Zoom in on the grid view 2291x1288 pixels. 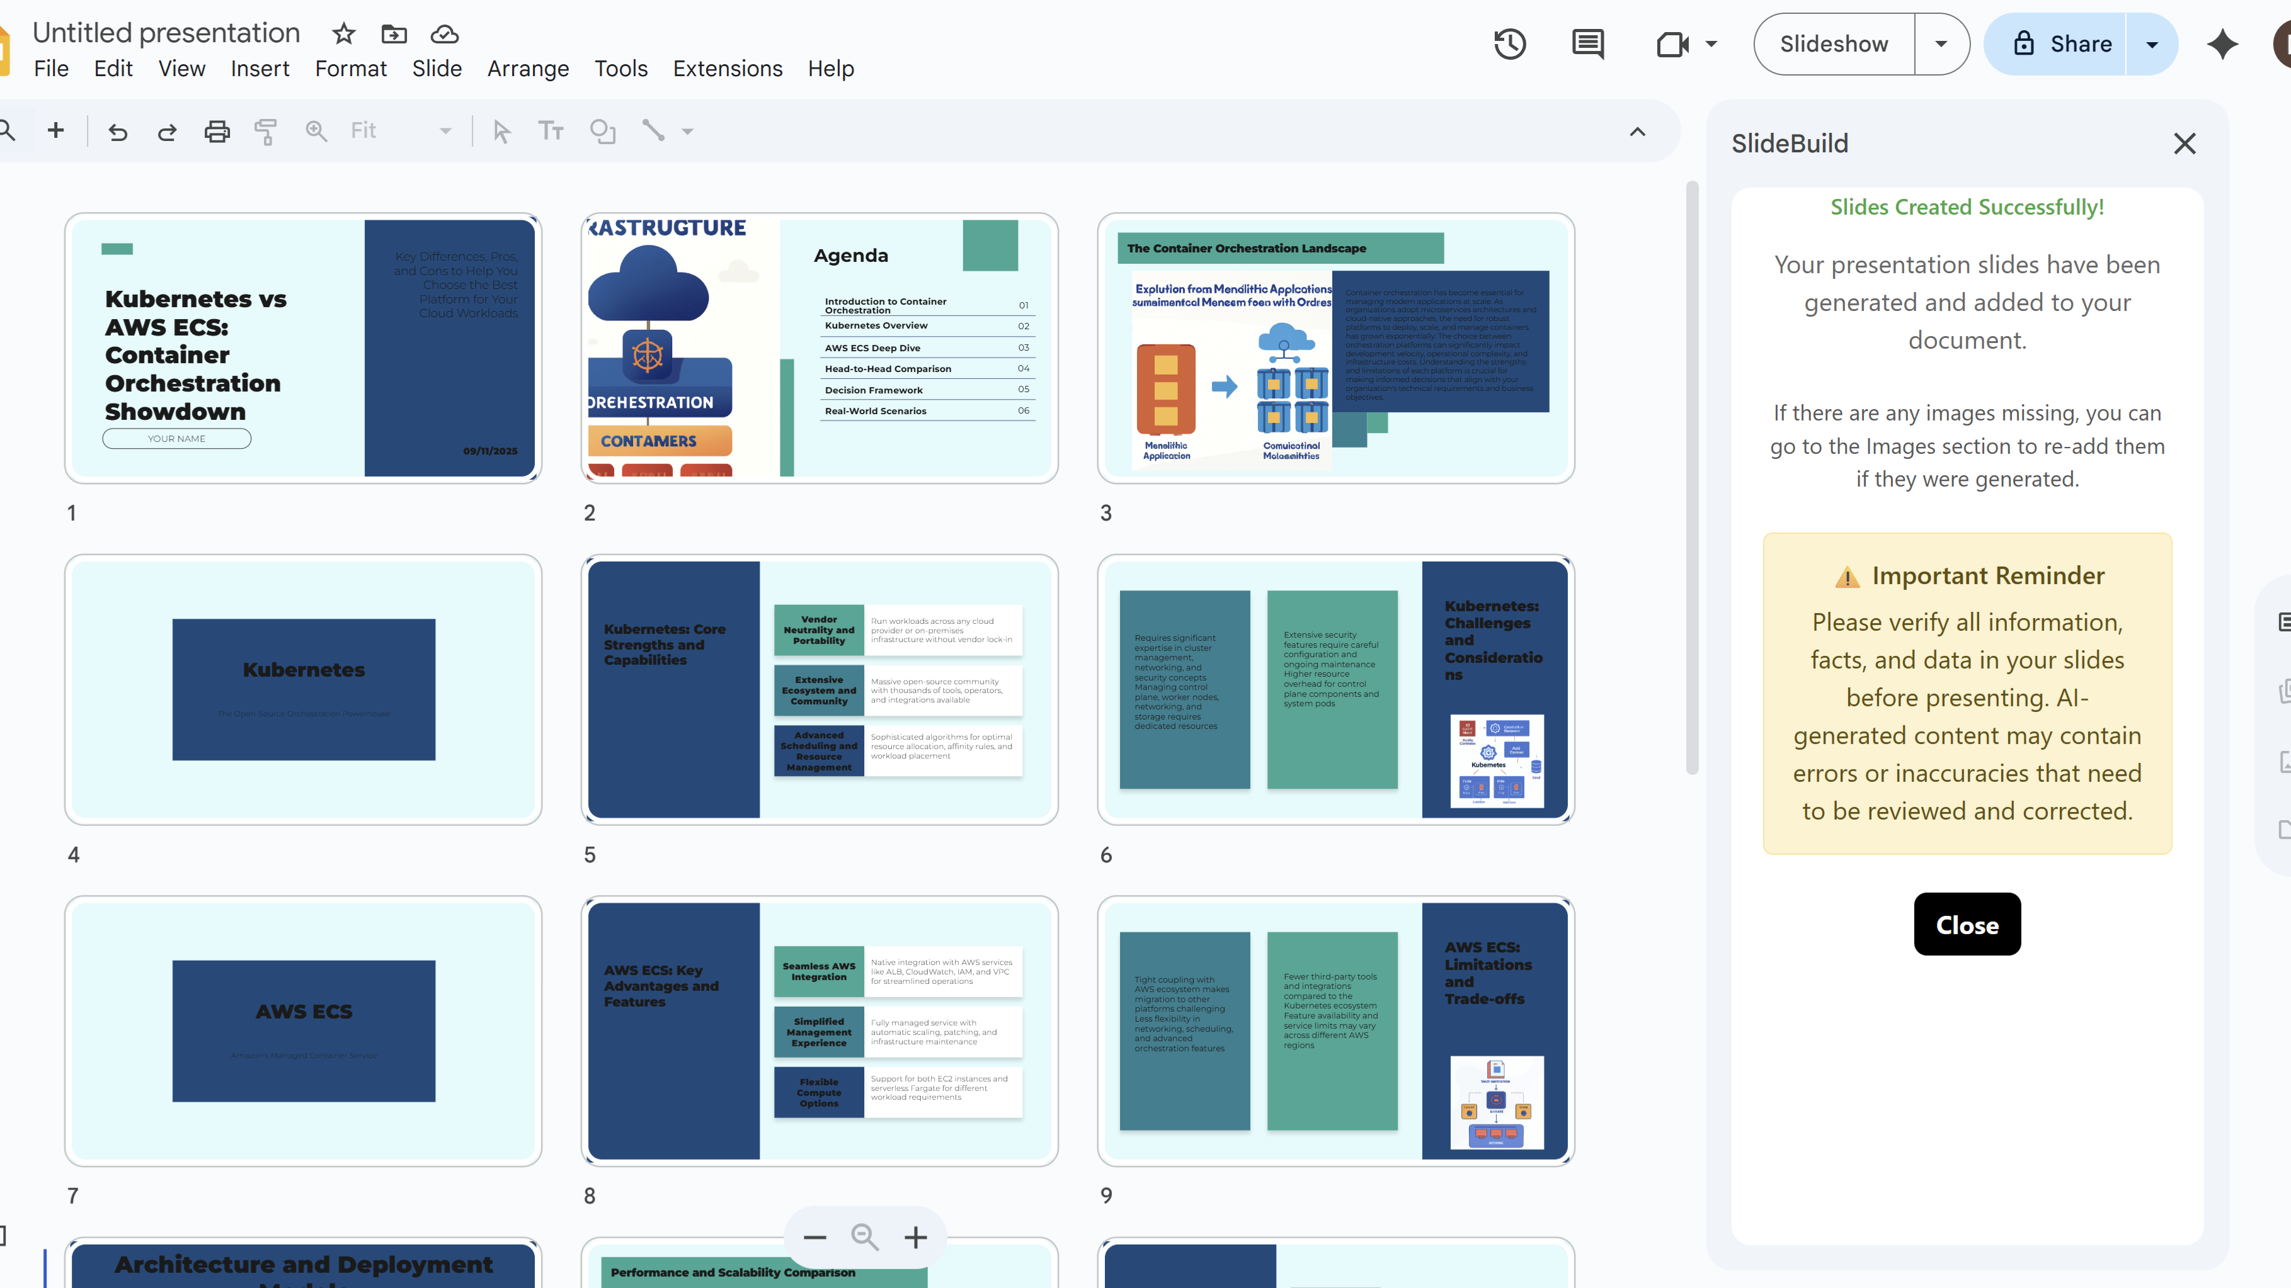pyautogui.click(x=915, y=1236)
